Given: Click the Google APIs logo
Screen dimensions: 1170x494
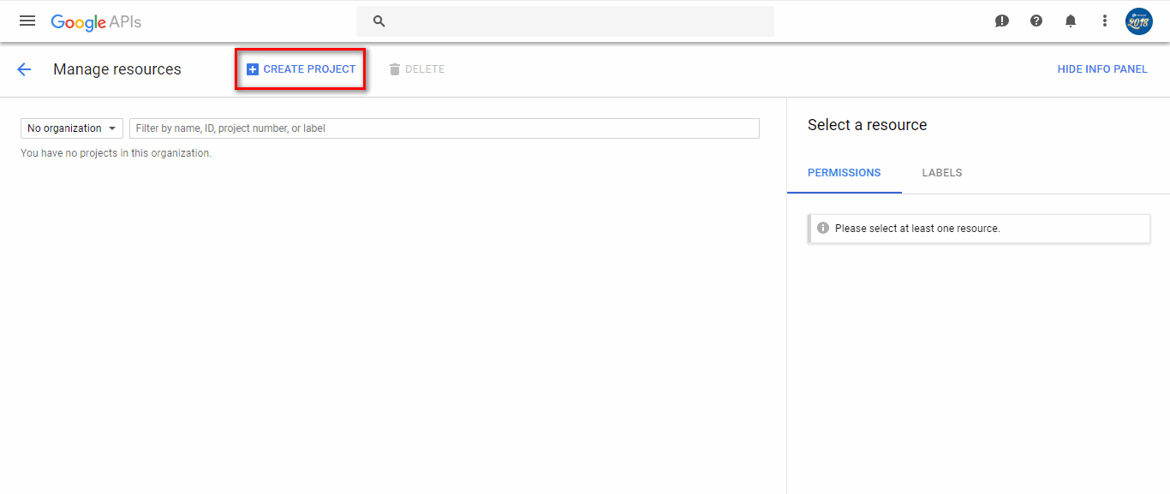Looking at the screenshot, I should [x=96, y=22].
